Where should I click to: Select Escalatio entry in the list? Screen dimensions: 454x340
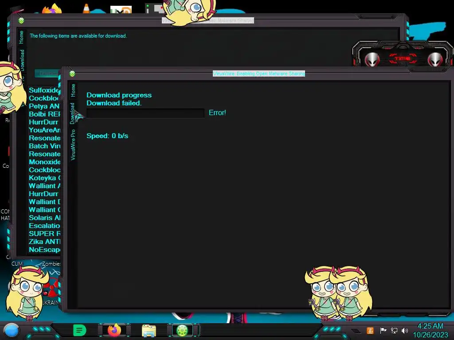[x=44, y=226]
